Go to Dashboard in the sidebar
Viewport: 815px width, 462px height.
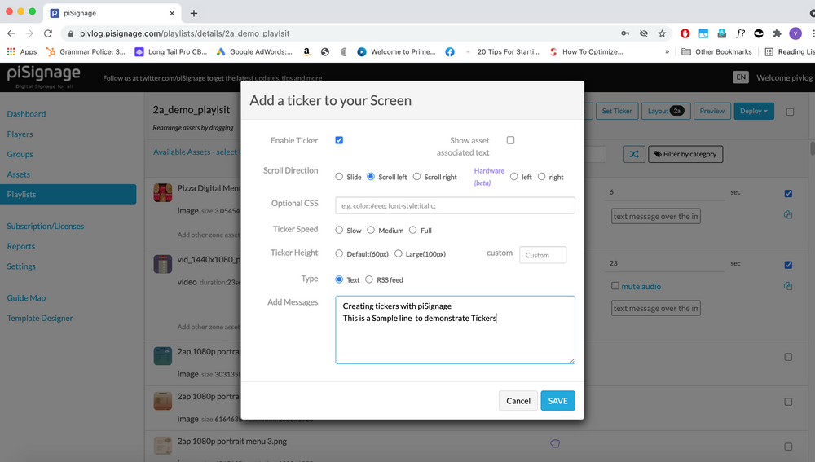click(x=26, y=114)
